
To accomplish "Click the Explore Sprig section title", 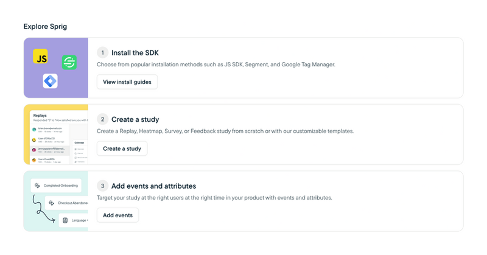I will click(45, 26).
